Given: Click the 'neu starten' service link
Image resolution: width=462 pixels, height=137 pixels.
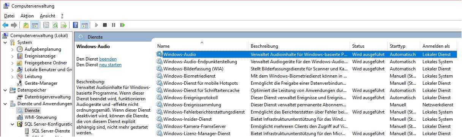Looking at the screenshot, I should click(110, 65).
